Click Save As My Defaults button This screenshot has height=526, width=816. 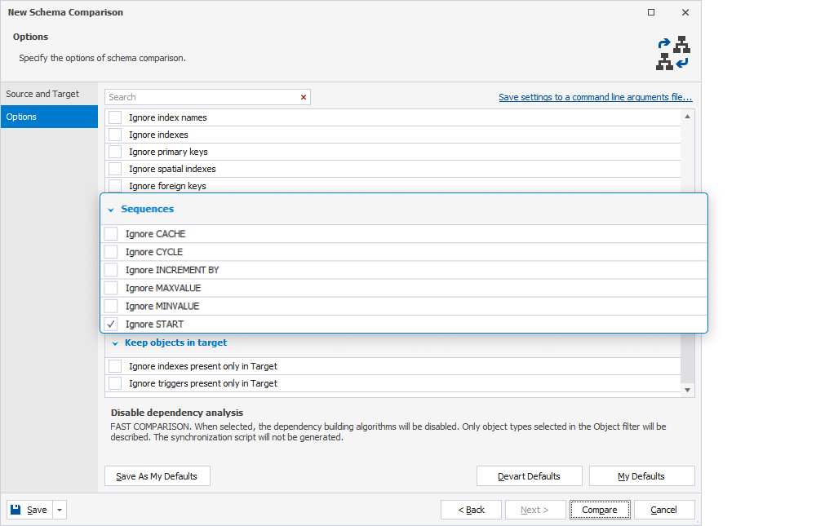click(x=157, y=476)
